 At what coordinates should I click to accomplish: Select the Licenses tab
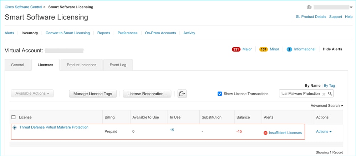tap(45, 65)
